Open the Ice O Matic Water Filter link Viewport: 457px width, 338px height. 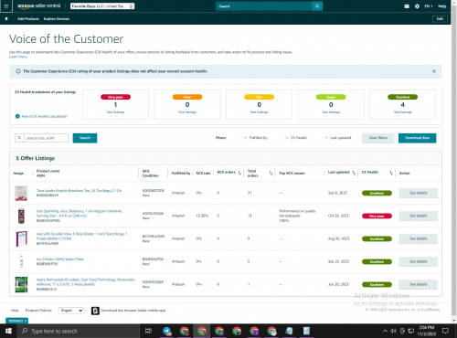pos(60,259)
